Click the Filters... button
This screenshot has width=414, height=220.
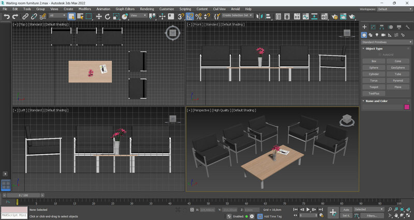(372, 215)
